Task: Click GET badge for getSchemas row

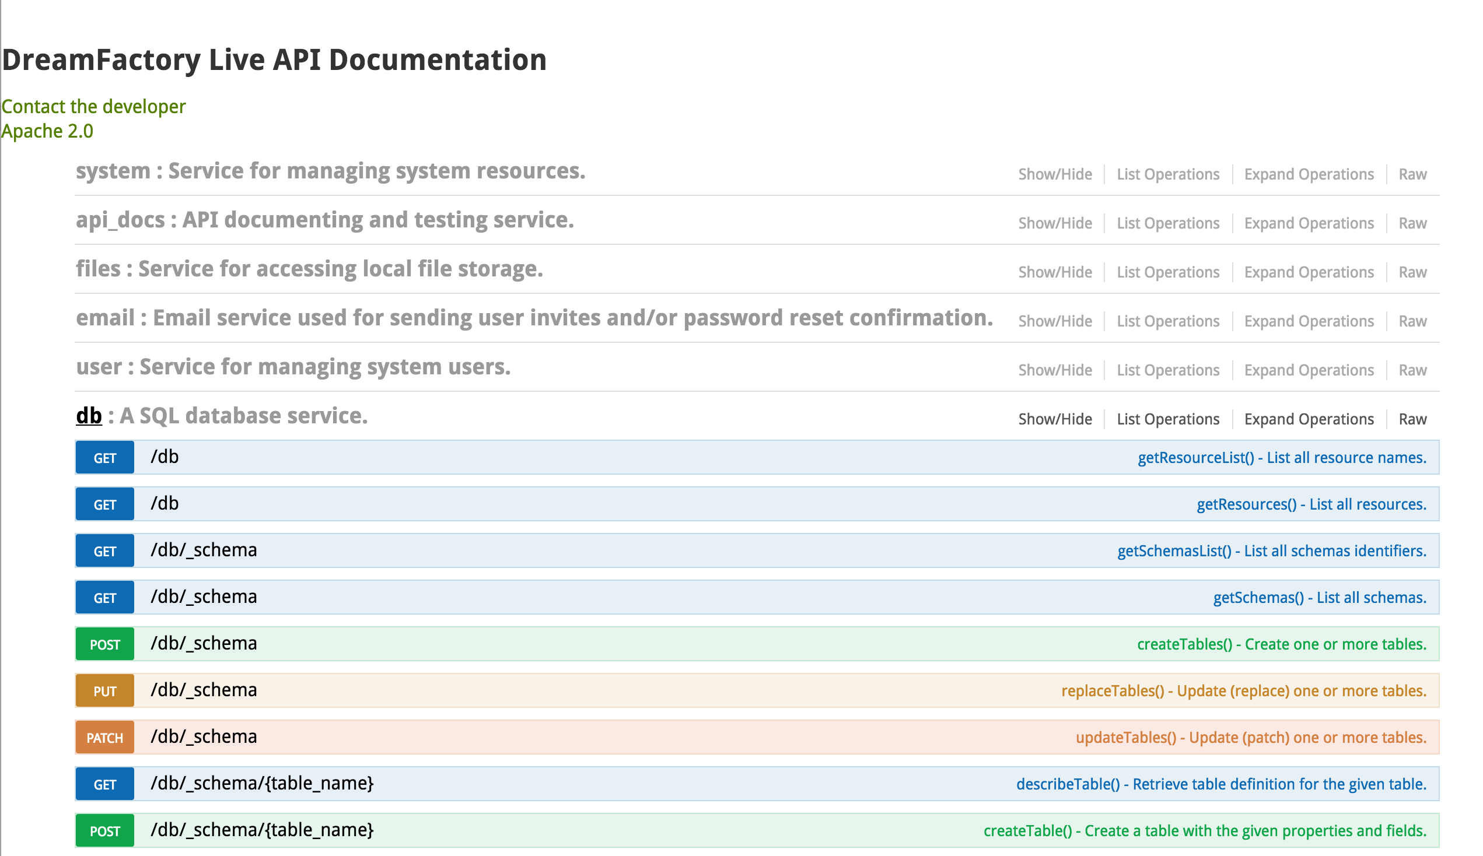Action: coord(104,597)
